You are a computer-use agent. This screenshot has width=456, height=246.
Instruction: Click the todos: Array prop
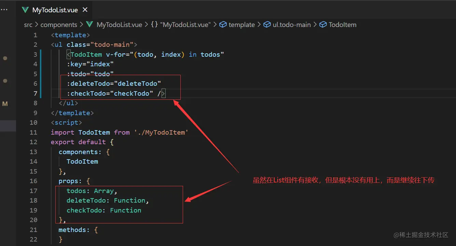point(92,191)
